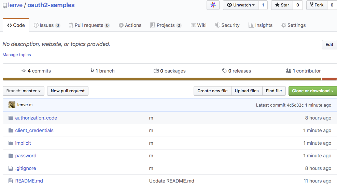Open the latest commit 4d5d32c link
The image size is (337, 188).
[x=296, y=105]
